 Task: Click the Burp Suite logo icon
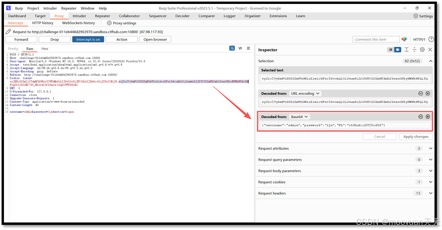point(8,8)
